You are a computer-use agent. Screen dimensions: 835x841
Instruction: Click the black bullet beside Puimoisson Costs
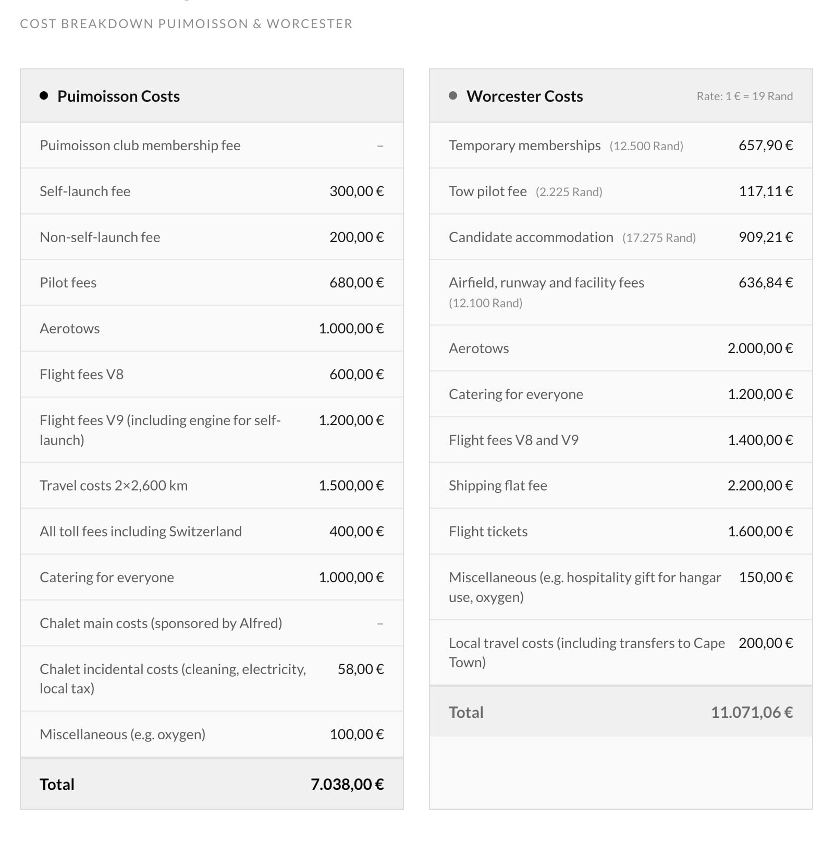[44, 95]
